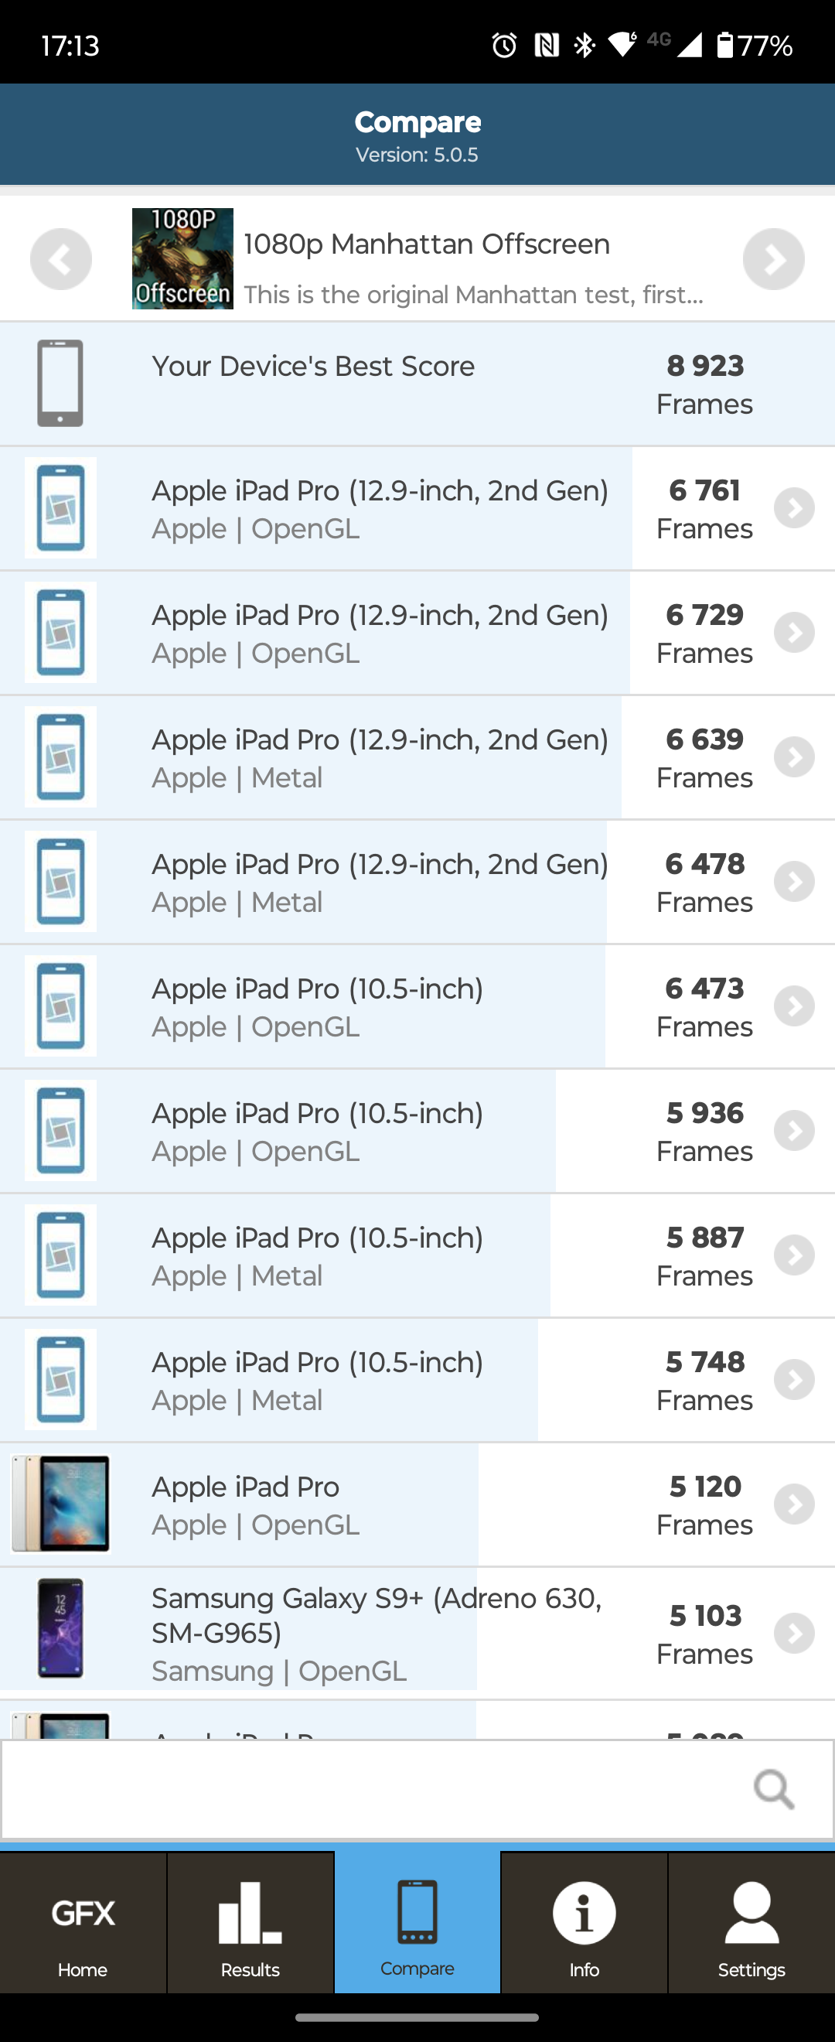Open details chevron for Samsung Galaxy S9+
Screen dimensions: 835x2042
794,1634
